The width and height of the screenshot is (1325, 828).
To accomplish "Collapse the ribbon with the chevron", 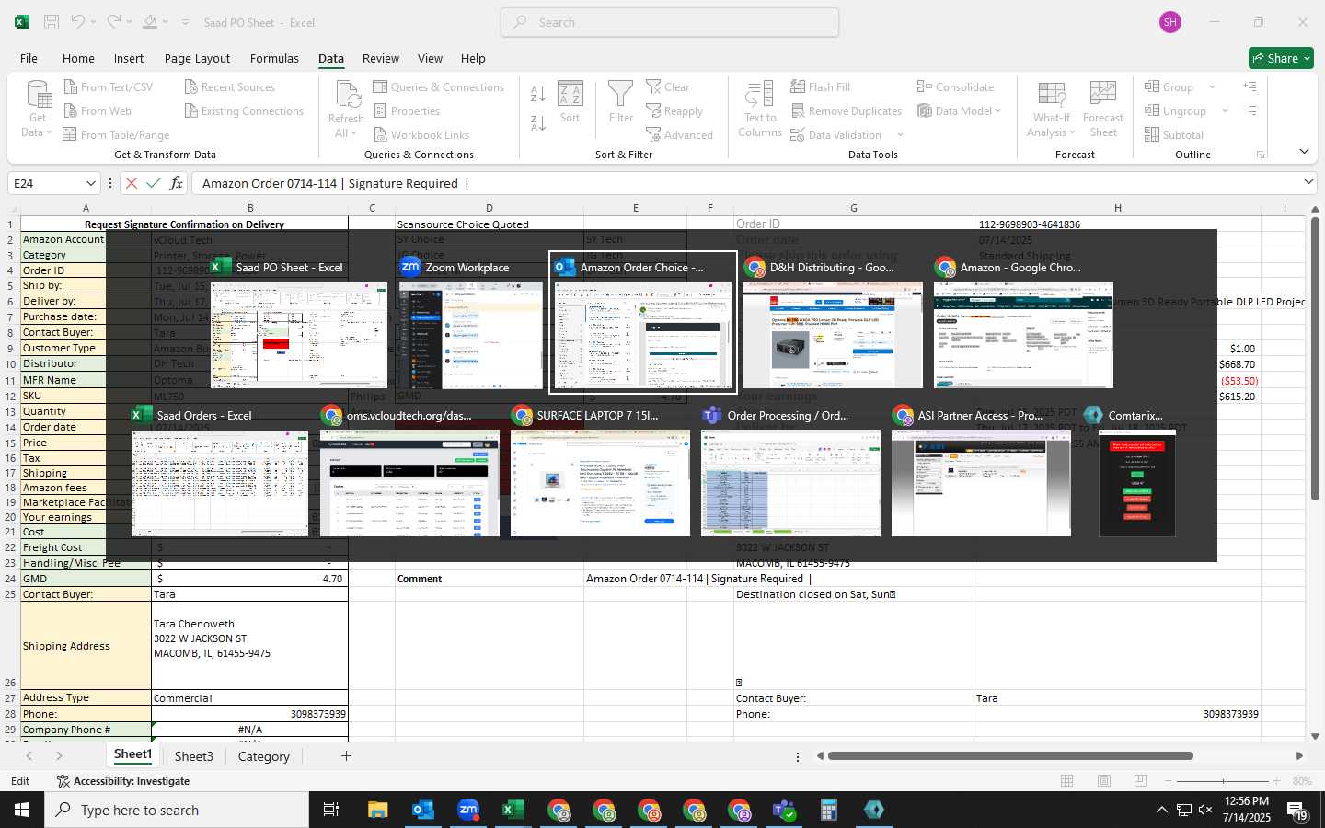I will click(1304, 152).
